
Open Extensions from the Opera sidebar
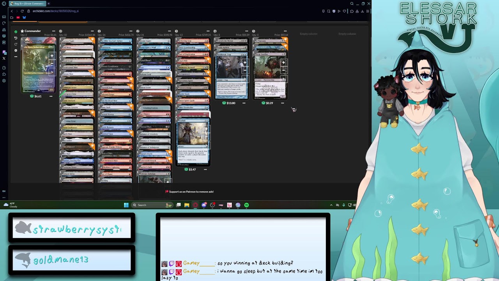point(4,74)
